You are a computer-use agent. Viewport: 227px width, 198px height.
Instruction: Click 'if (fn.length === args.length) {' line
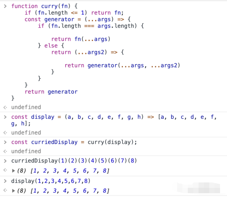pyautogui.click(x=91, y=26)
